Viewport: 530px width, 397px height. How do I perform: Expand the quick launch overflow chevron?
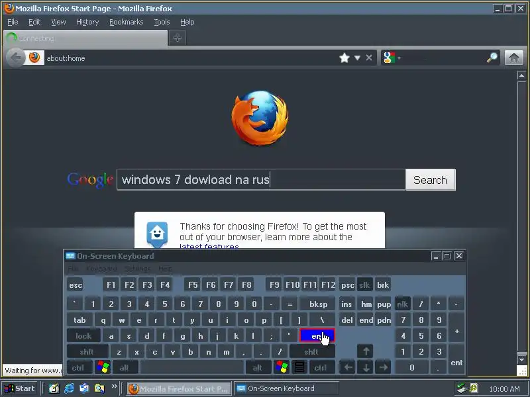tap(114, 386)
